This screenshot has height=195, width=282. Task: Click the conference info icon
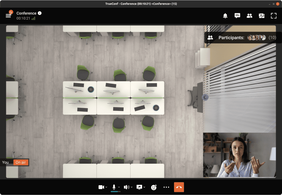(x=40, y=13)
